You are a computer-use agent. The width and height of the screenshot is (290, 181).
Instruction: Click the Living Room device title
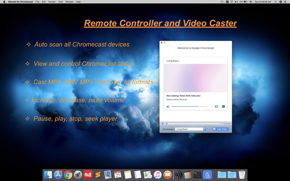click(x=172, y=61)
